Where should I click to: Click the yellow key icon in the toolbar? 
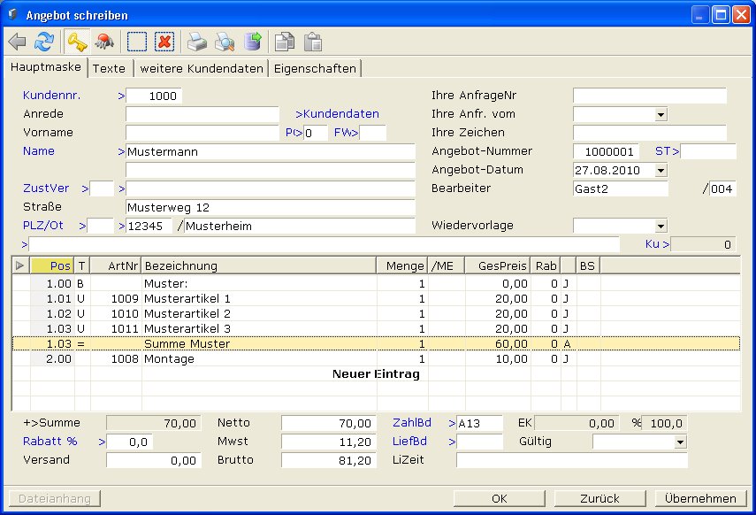coord(76,42)
